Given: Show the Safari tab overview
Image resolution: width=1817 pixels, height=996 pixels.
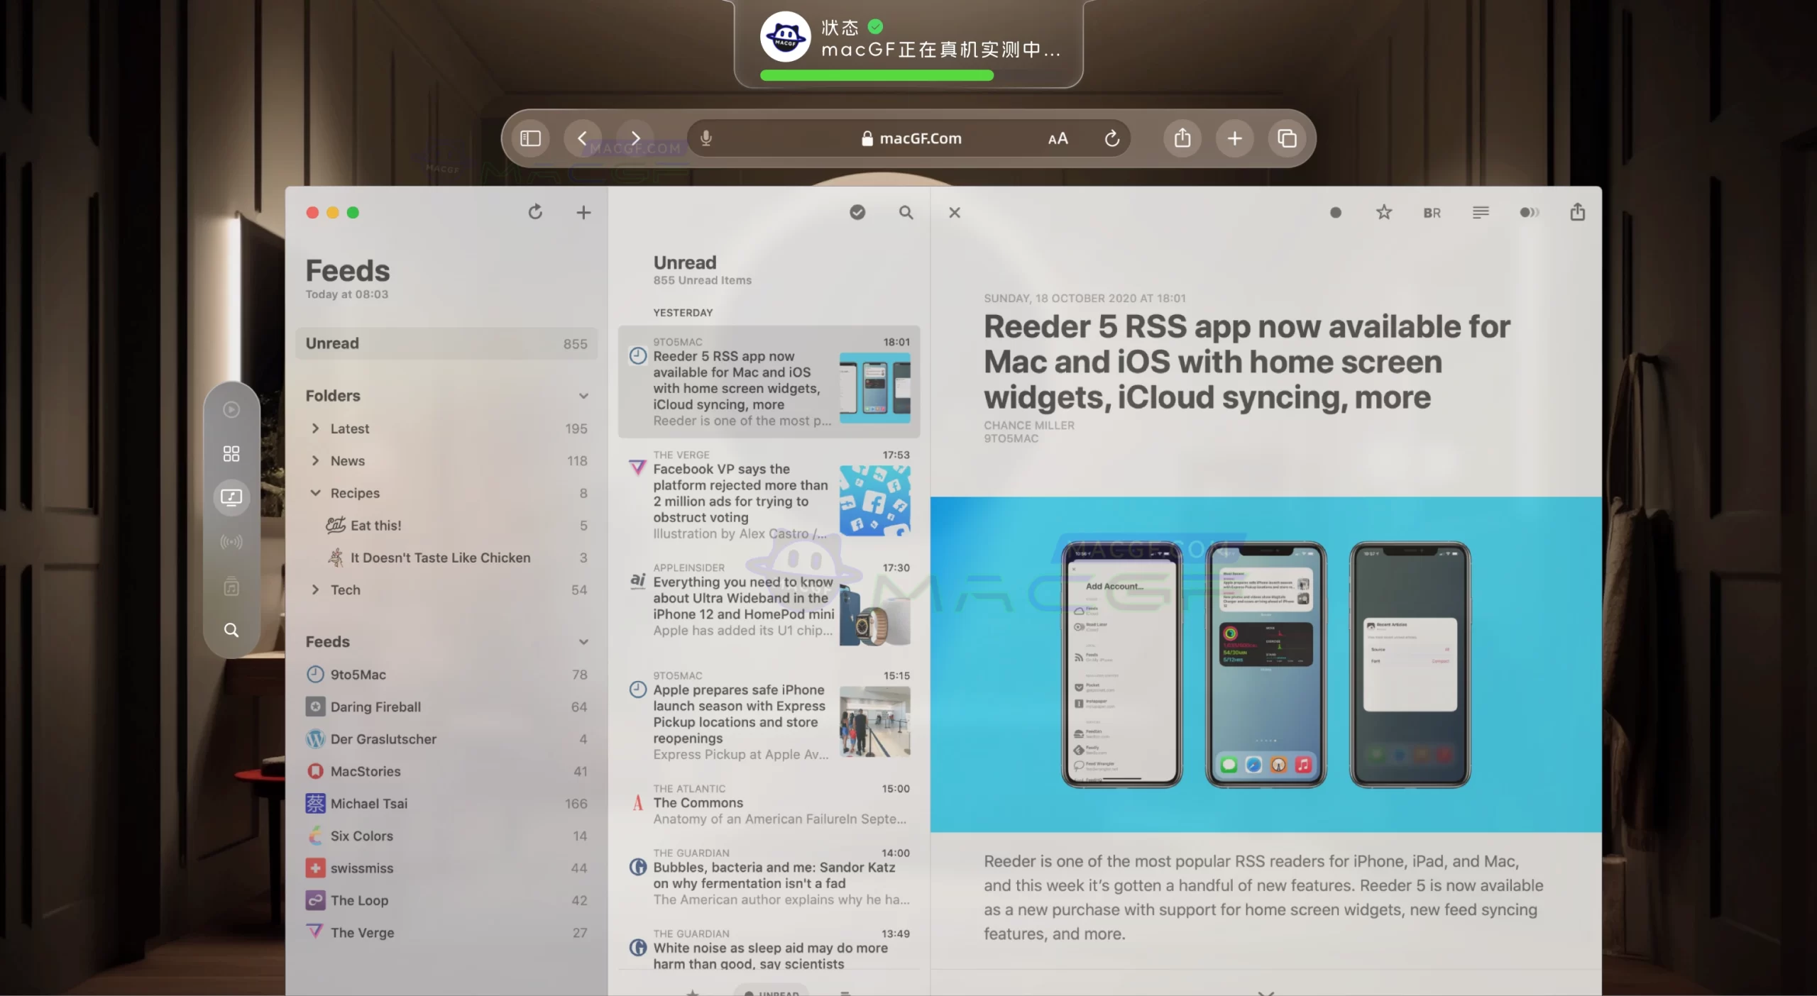Looking at the screenshot, I should 1287,138.
